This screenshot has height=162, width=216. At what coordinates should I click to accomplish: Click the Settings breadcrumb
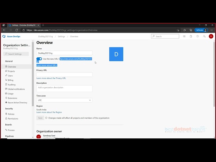tap(61, 36)
